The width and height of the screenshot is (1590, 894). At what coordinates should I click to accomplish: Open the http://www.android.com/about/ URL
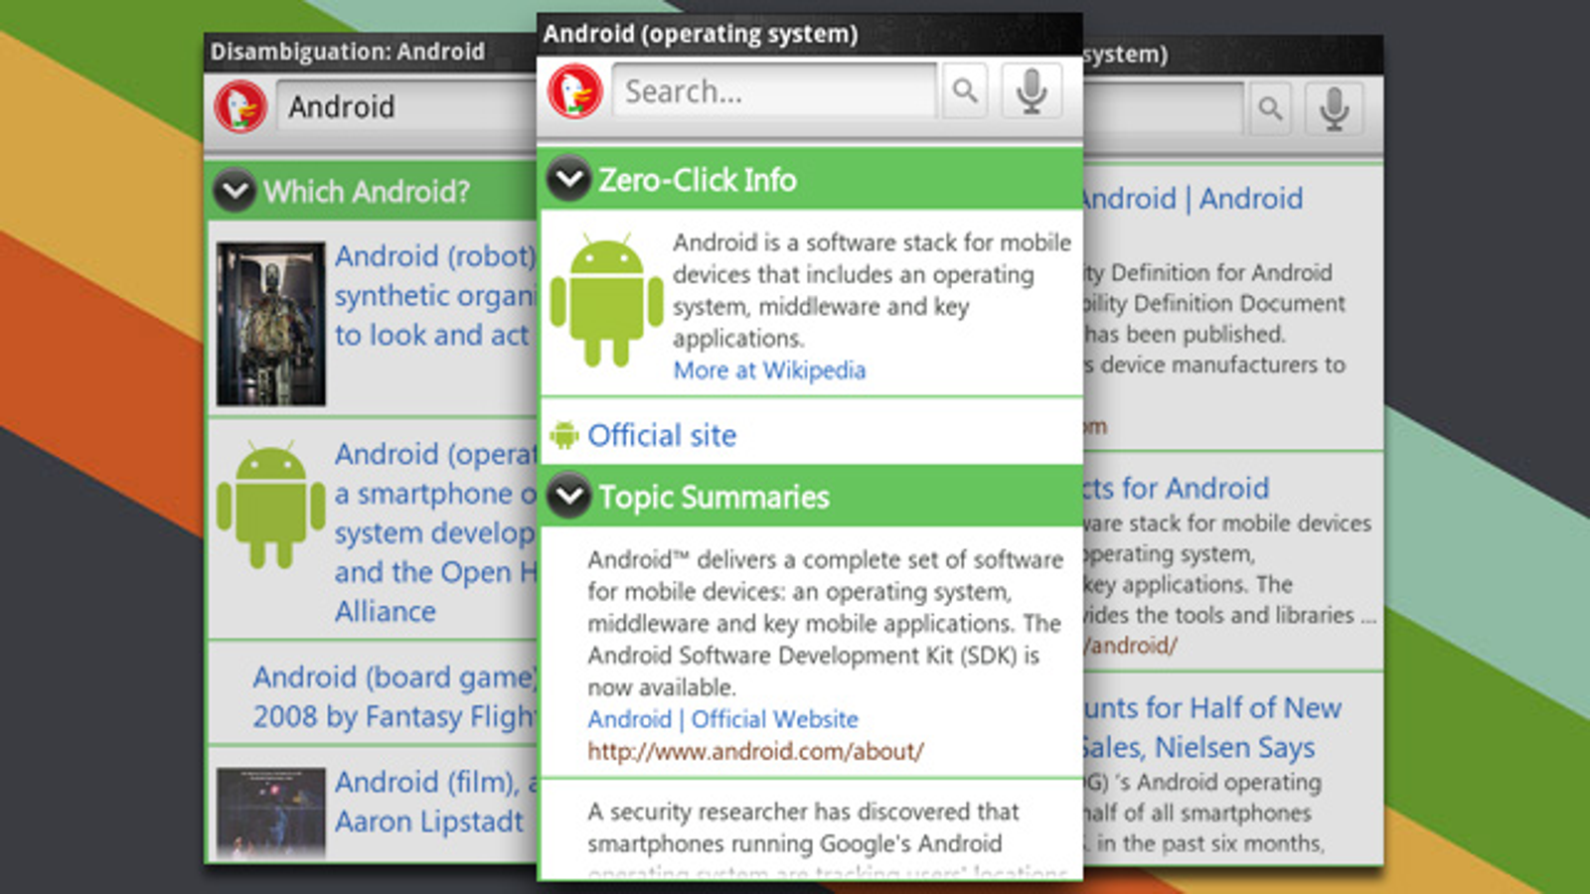pos(755,751)
